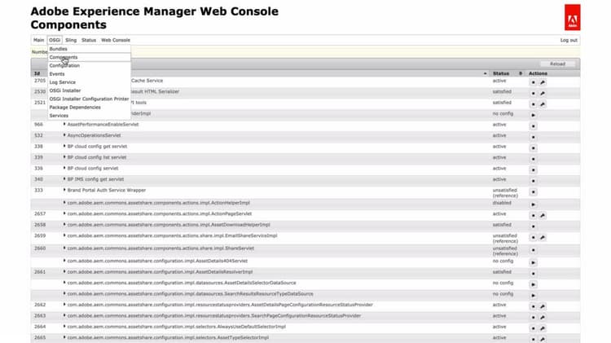Open OSGi Installer Configuration Printer entry
The image size is (611, 343).
point(90,99)
